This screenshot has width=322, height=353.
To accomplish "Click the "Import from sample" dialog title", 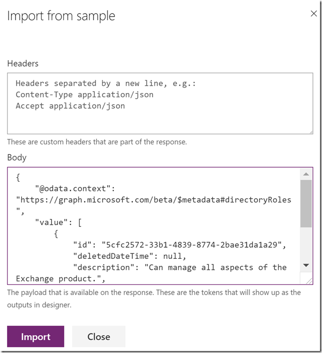I will (x=61, y=16).
